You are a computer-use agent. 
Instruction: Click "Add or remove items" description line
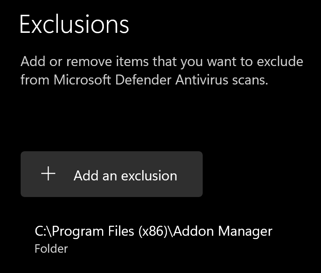pyautogui.click(x=161, y=61)
